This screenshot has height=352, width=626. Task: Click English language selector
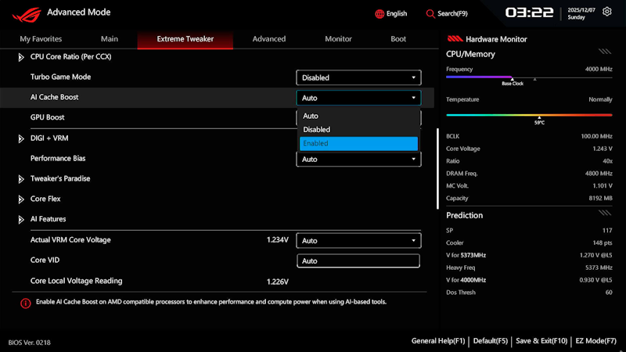[x=390, y=14]
